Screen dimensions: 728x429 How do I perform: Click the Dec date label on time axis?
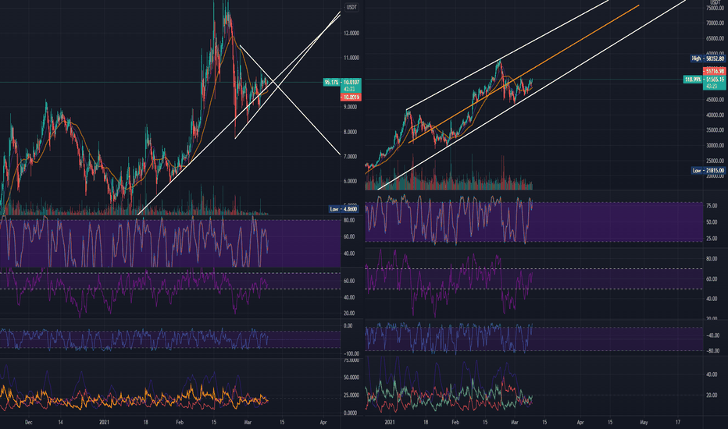click(x=28, y=423)
